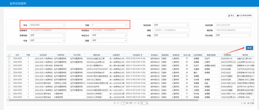This screenshot has width=259, height=110.
Task: Check the row for 2050002/经济学 course
Action: pyautogui.click(x=9, y=87)
